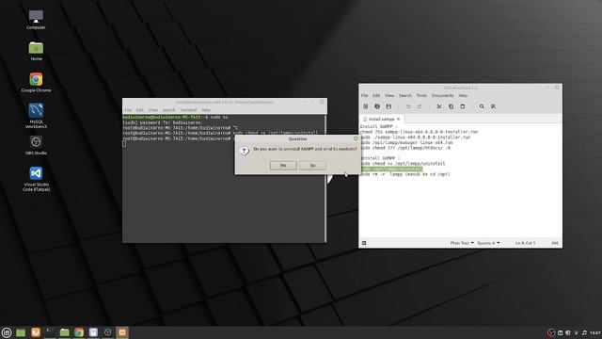
Task: Open the Computer desktop icon
Action: pos(36,19)
